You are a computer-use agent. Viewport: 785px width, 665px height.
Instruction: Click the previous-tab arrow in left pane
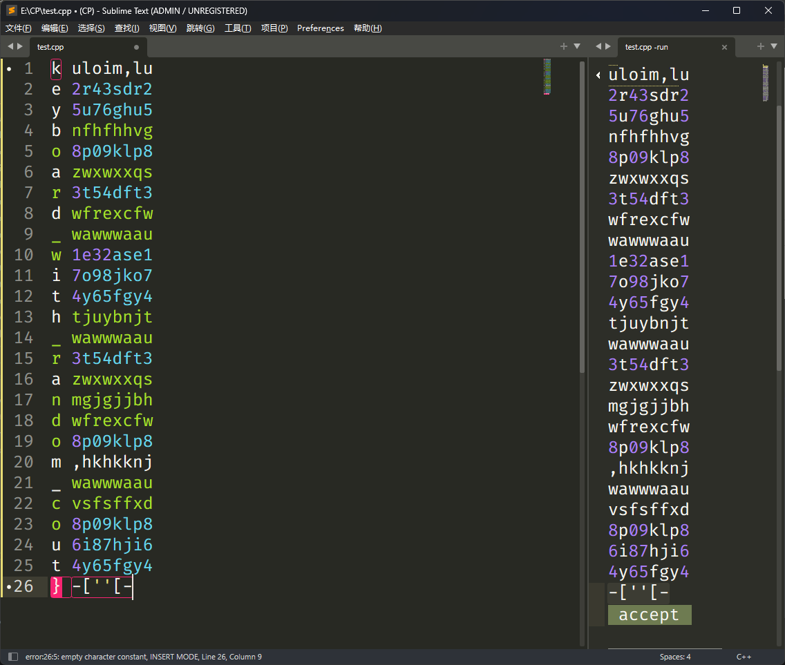click(x=10, y=46)
